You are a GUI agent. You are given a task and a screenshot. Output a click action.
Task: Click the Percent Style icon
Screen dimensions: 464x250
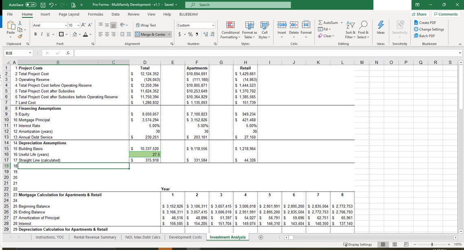point(190,35)
